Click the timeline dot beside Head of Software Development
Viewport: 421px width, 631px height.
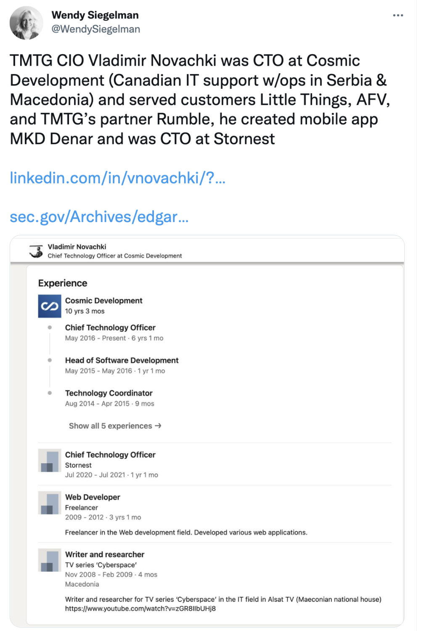pyautogui.click(x=49, y=361)
